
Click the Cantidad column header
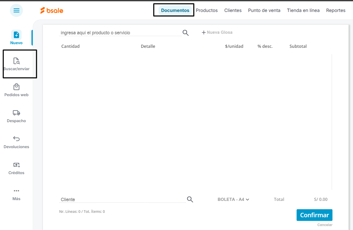tap(70, 46)
